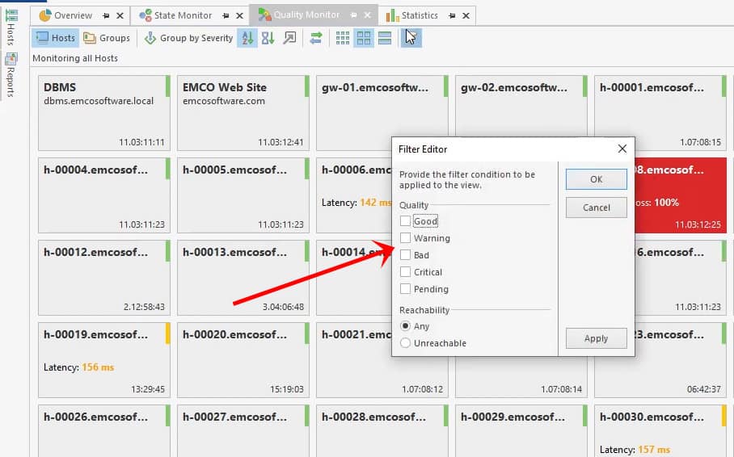Click the 156 ms latency value

coord(98,367)
